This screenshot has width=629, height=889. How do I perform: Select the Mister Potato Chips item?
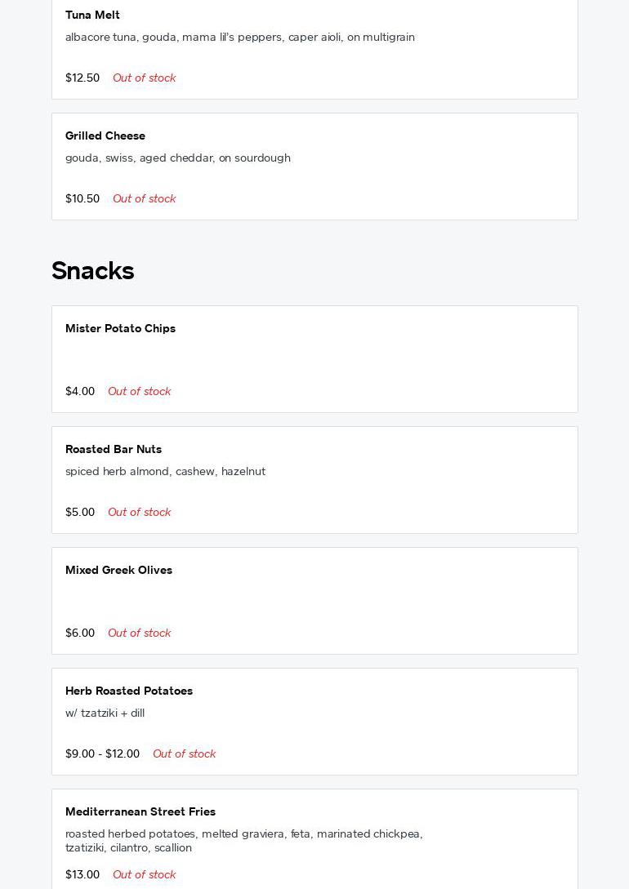[120, 328]
